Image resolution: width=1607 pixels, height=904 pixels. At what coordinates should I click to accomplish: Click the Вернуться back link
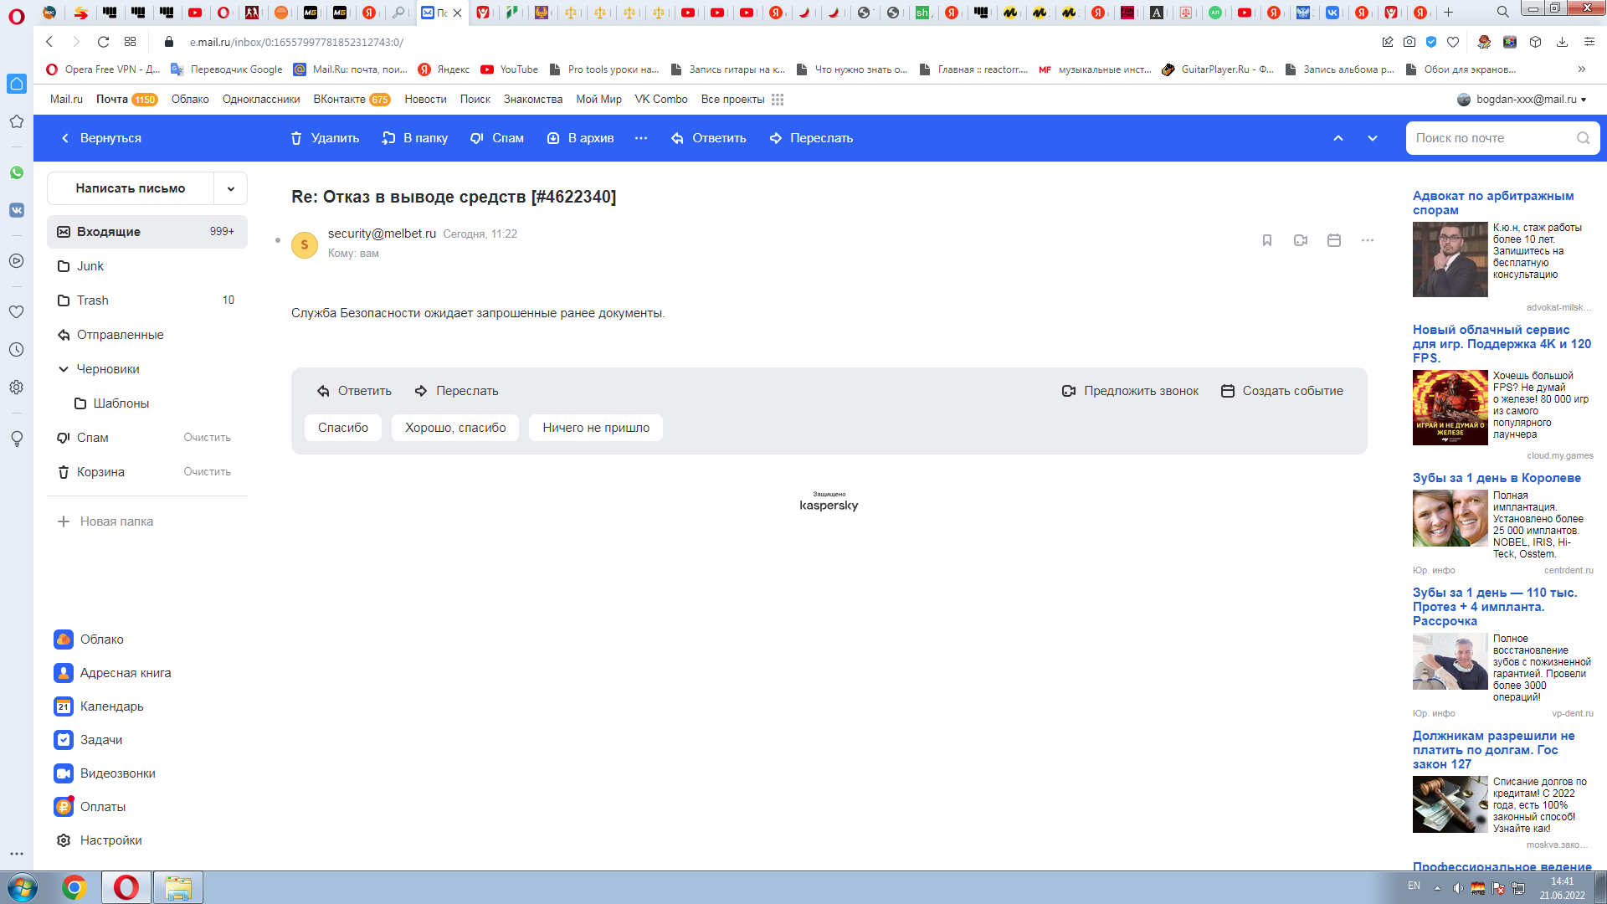[101, 138]
